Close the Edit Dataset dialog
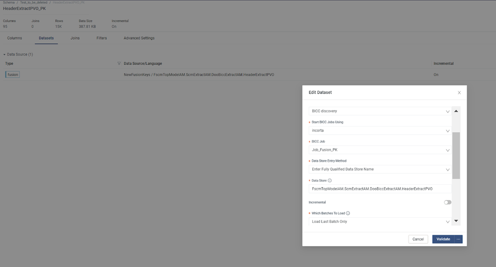 (459, 93)
